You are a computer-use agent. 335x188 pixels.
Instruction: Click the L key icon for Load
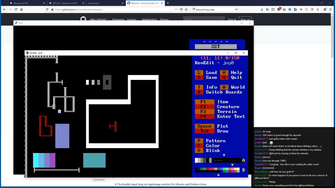pyautogui.click(x=199, y=73)
